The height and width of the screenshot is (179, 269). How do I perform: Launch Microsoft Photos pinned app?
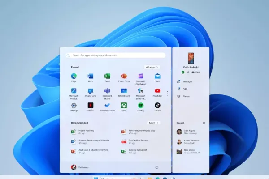tap(74, 94)
